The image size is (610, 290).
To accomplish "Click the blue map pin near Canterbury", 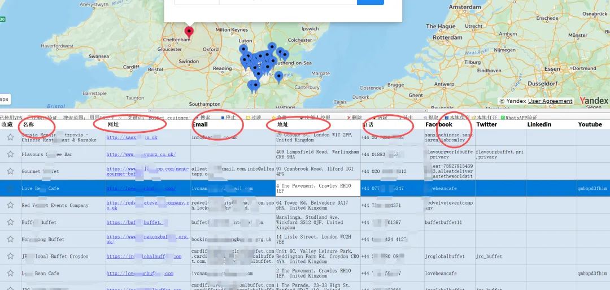I will 278,77.
